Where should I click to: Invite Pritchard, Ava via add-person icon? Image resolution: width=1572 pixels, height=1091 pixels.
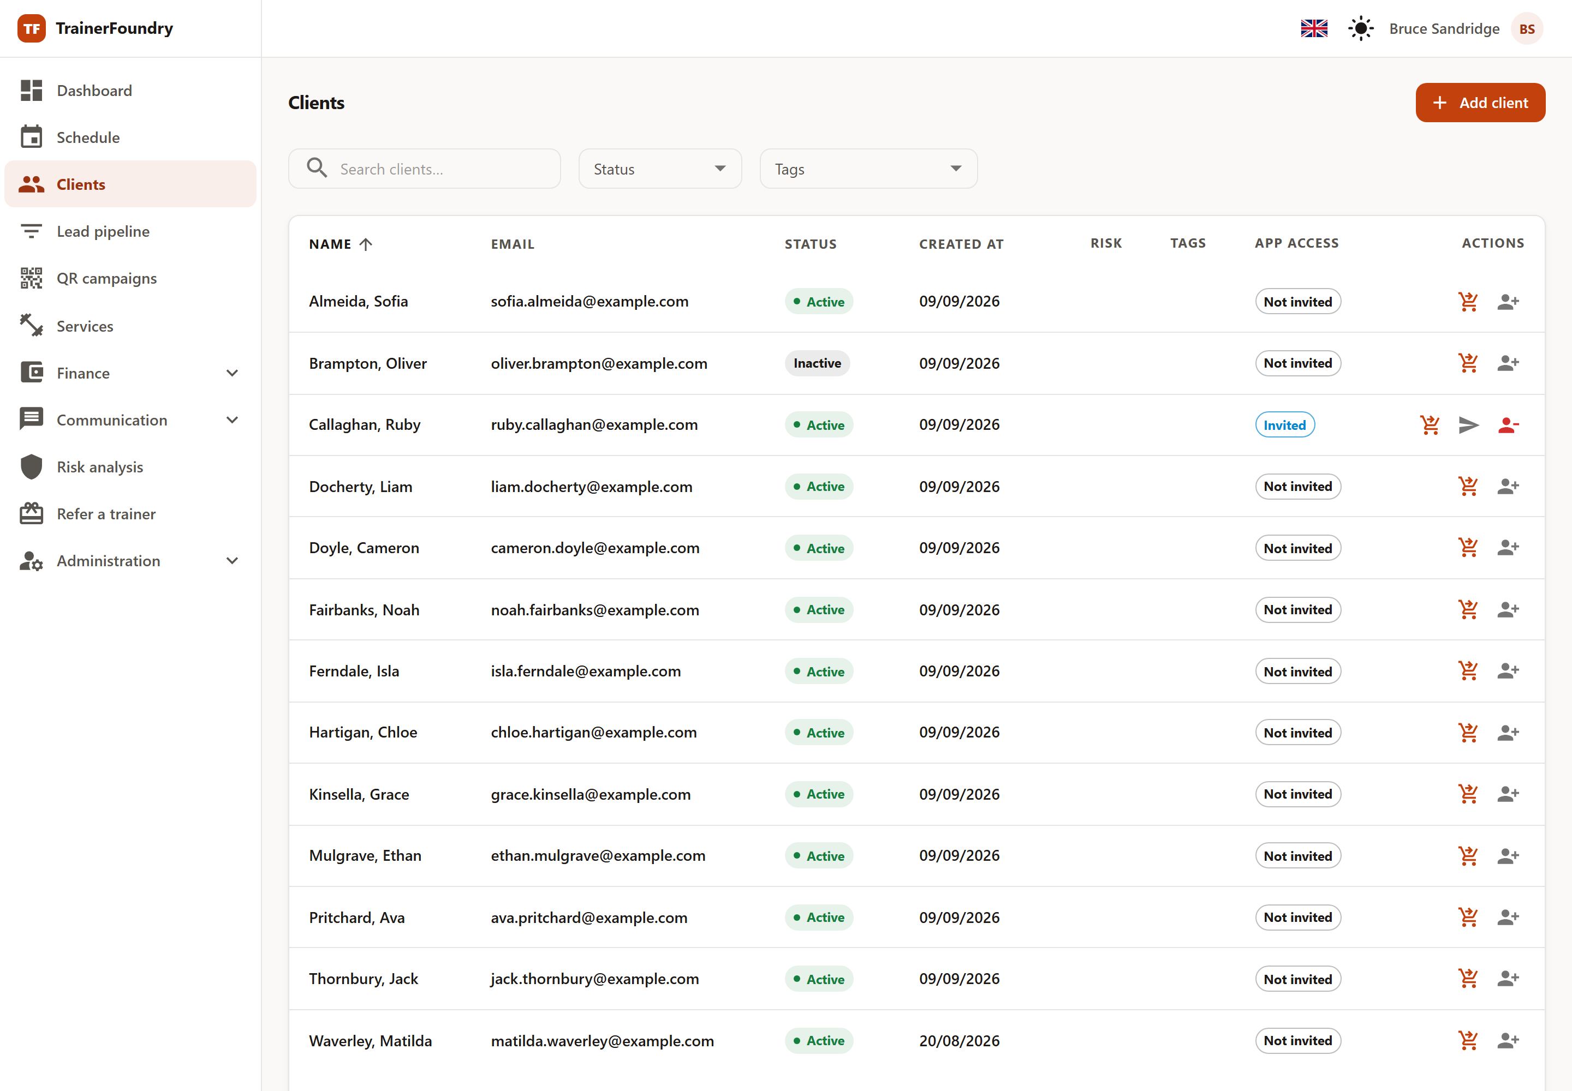1508,916
